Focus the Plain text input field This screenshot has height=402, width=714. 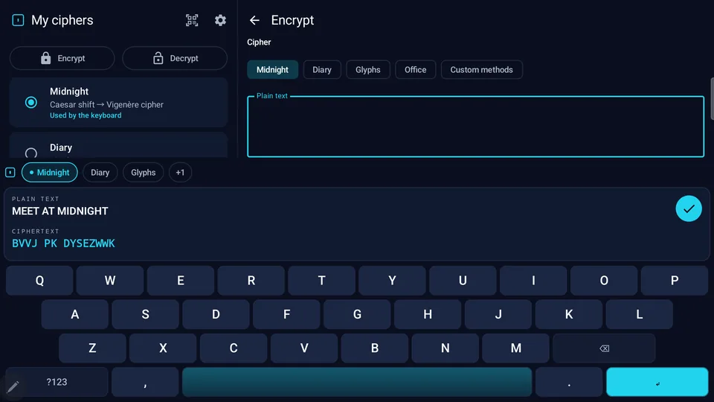click(x=475, y=127)
